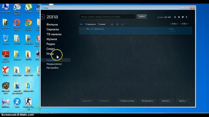Open the Музыка section
Screen dimensions: 209x117
coord(52,39)
